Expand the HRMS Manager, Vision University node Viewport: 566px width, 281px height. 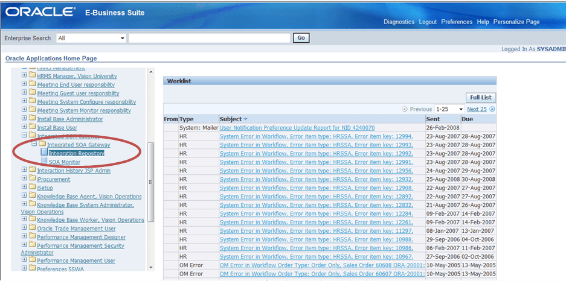(x=24, y=75)
